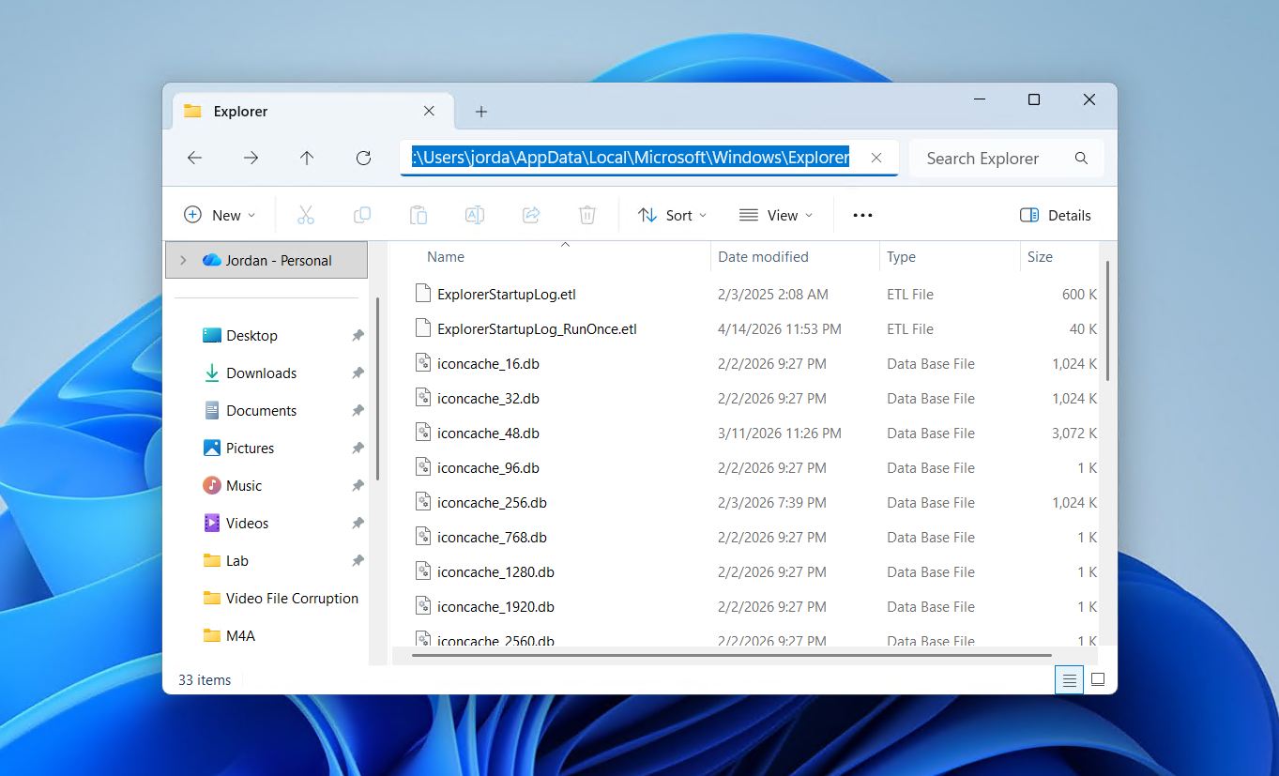Viewport: 1279px width, 776px height.
Task: Select iconcache_1280.db file name
Action: 495,571
